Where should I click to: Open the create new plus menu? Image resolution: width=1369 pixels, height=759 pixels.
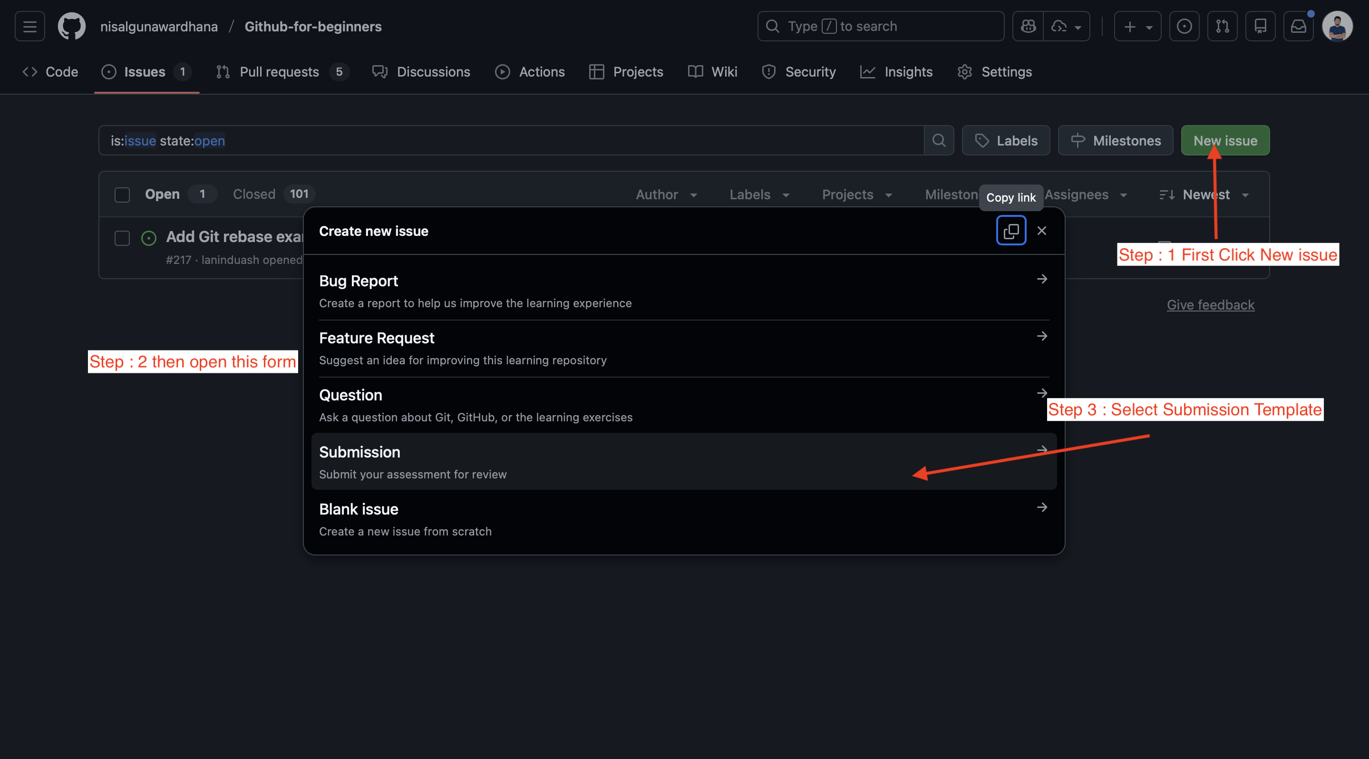1137,26
